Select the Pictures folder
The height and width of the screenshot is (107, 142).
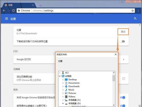click(70, 93)
